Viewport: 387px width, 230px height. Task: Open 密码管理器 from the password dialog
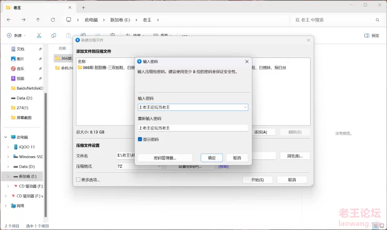165,158
